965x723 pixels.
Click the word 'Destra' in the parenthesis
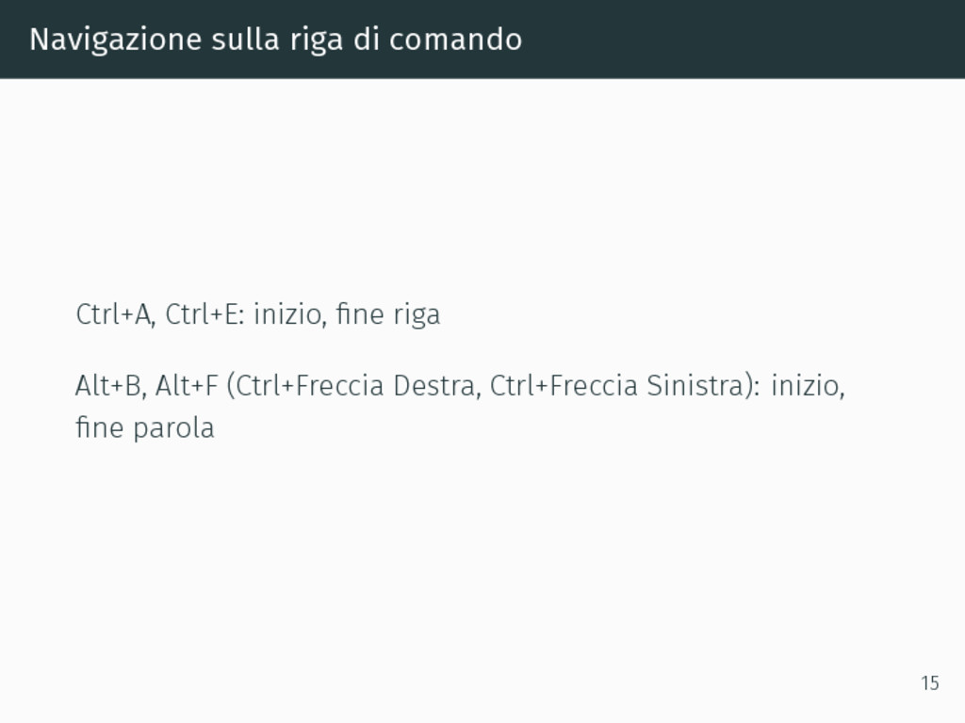tap(435, 386)
